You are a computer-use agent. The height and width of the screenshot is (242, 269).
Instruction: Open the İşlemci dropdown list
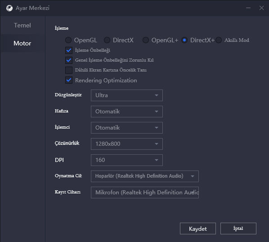click(127, 128)
